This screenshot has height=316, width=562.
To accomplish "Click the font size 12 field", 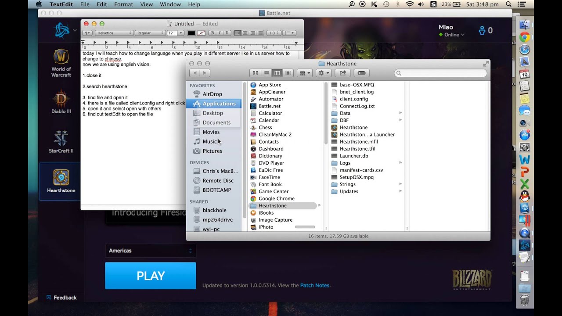I will pyautogui.click(x=173, y=33).
